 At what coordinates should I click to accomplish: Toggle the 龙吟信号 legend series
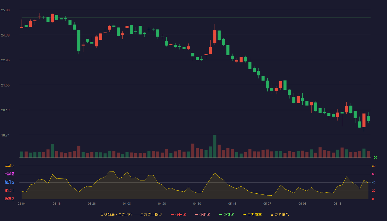click(280, 214)
